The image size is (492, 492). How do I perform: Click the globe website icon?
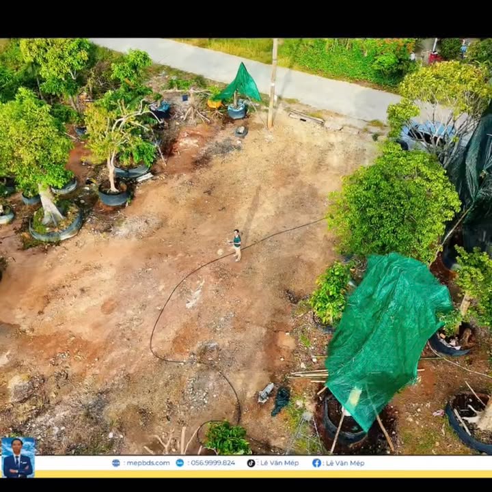[116, 463]
